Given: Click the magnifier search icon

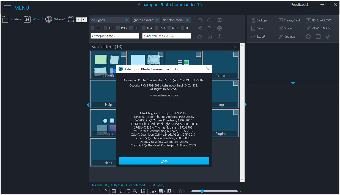Looking at the screenshot, I should [x=135, y=191].
